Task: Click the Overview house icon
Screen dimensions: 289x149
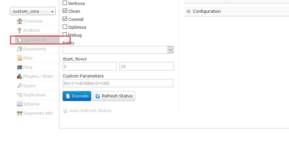Action: (x=20, y=21)
